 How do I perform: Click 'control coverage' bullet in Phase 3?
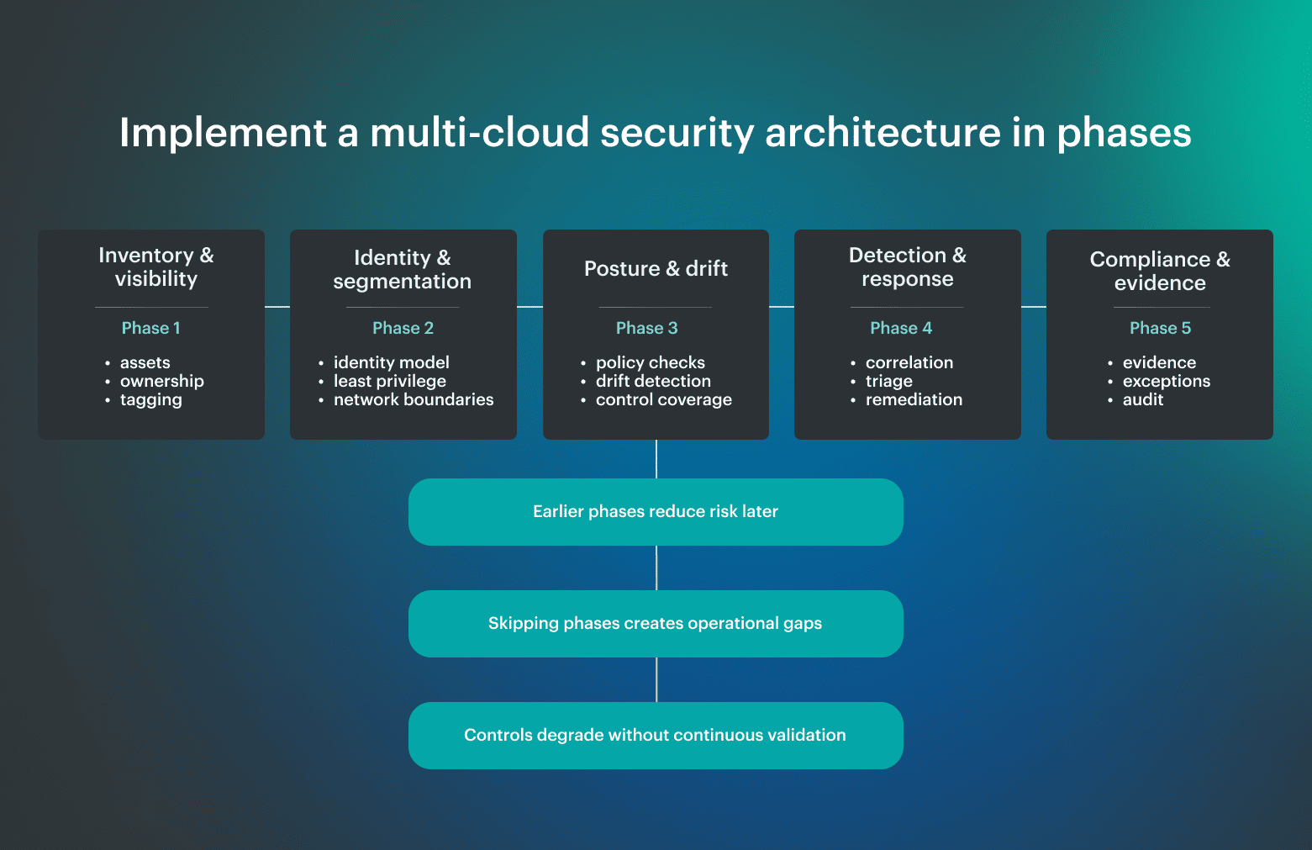[664, 399]
